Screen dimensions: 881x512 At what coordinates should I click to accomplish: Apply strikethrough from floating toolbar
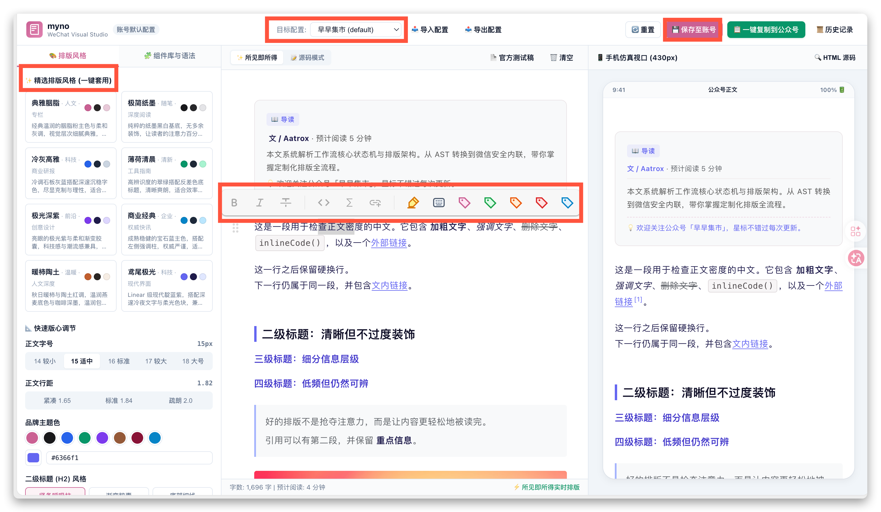click(285, 203)
